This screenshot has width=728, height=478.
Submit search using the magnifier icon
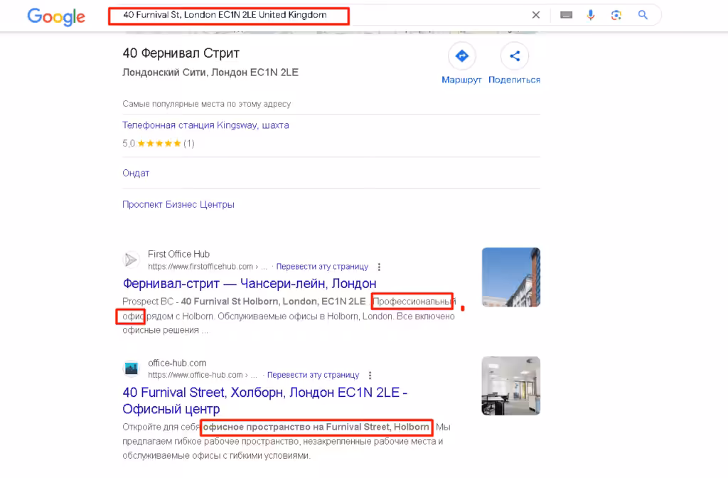click(x=643, y=15)
